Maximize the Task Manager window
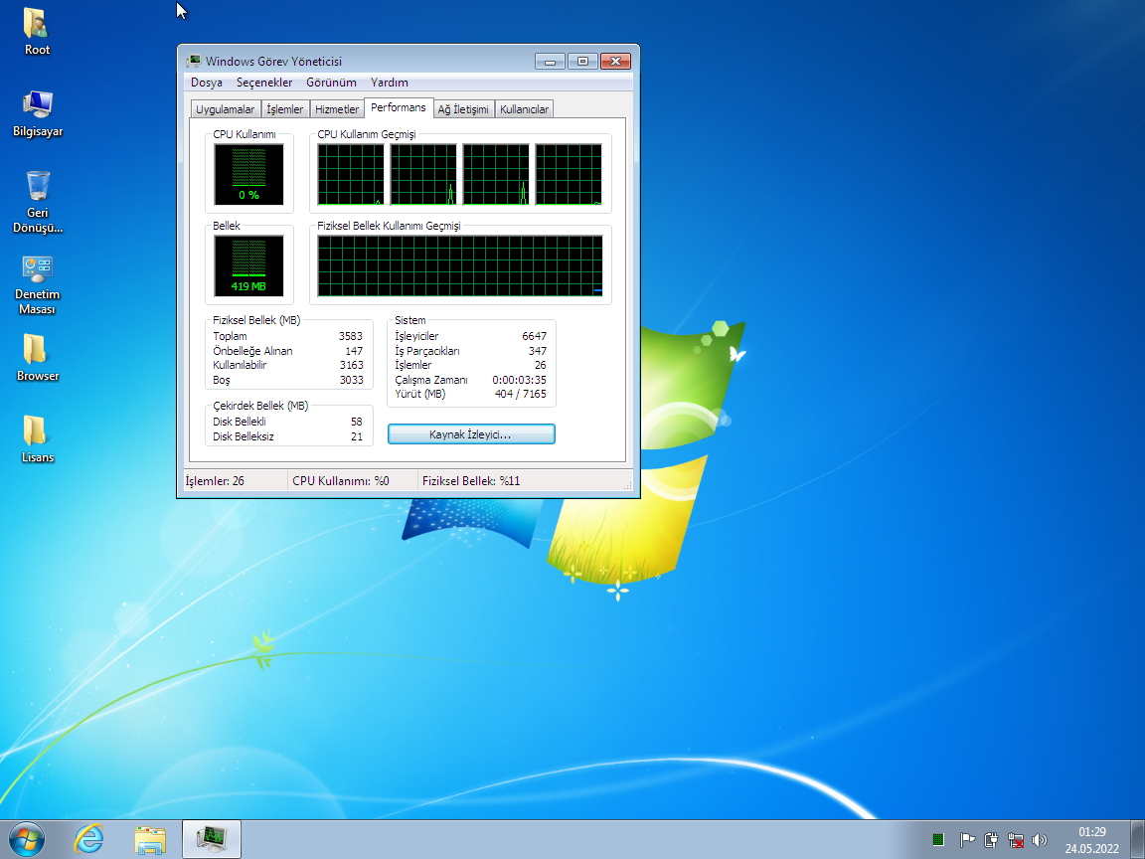This screenshot has height=859, width=1145. pos(582,62)
